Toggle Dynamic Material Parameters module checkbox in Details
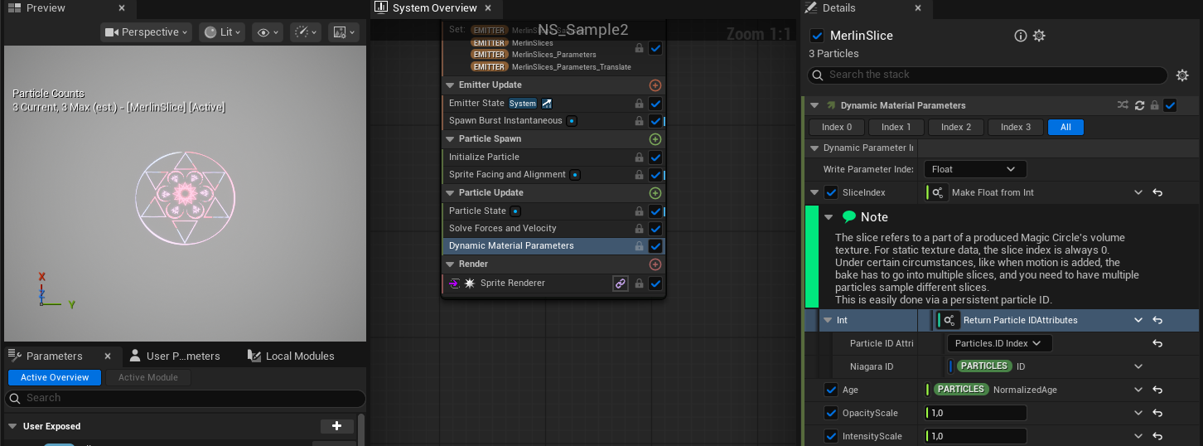The image size is (1203, 446). (x=1170, y=105)
